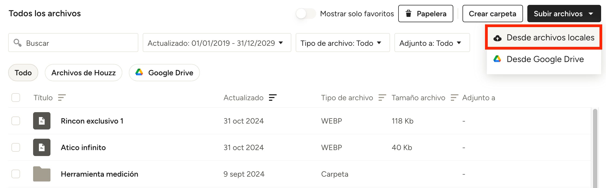The height and width of the screenshot is (188, 606).
Task: Click the Crear carpeta button
Action: 492,14
